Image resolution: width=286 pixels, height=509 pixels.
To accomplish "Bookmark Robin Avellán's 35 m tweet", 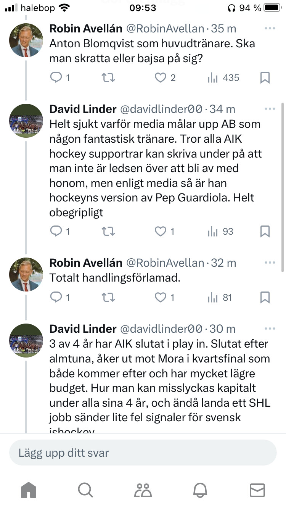I will tap(265, 78).
